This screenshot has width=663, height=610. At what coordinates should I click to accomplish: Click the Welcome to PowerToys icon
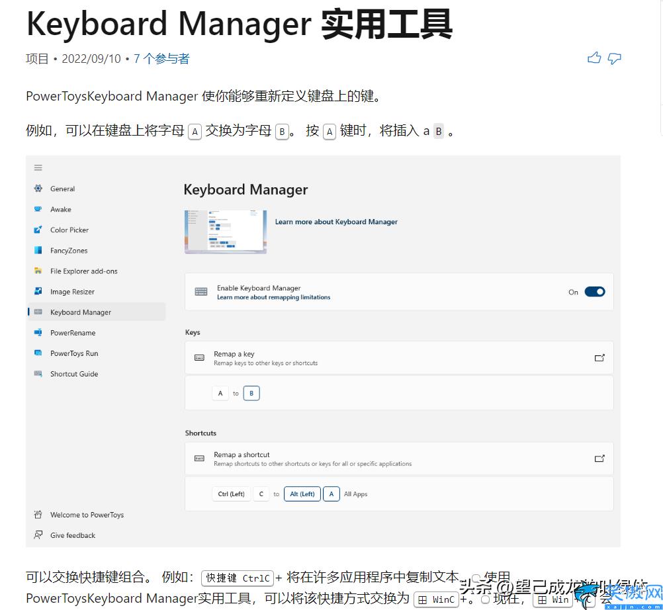38,515
